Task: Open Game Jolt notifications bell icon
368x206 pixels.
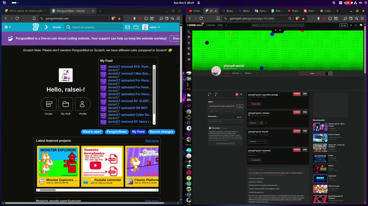Action: click(351, 25)
